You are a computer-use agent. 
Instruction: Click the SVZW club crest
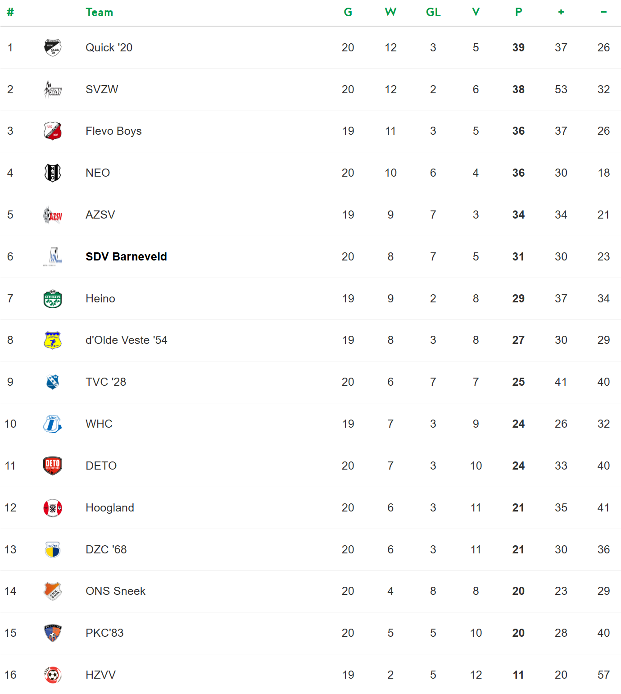pyautogui.click(x=53, y=90)
